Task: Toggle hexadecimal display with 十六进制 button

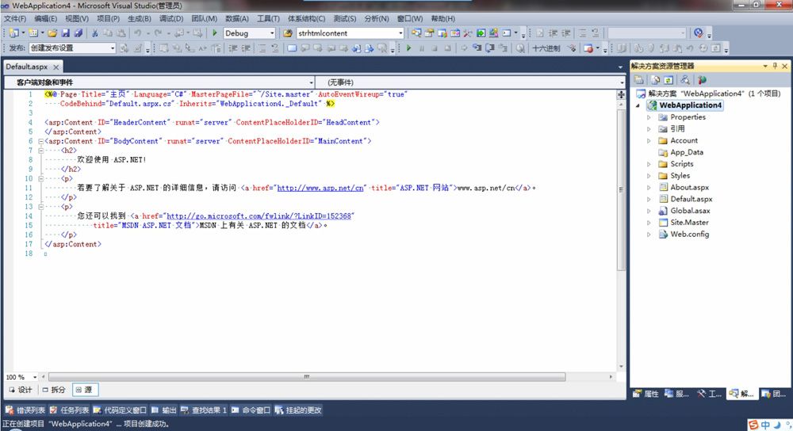Action: coord(546,48)
